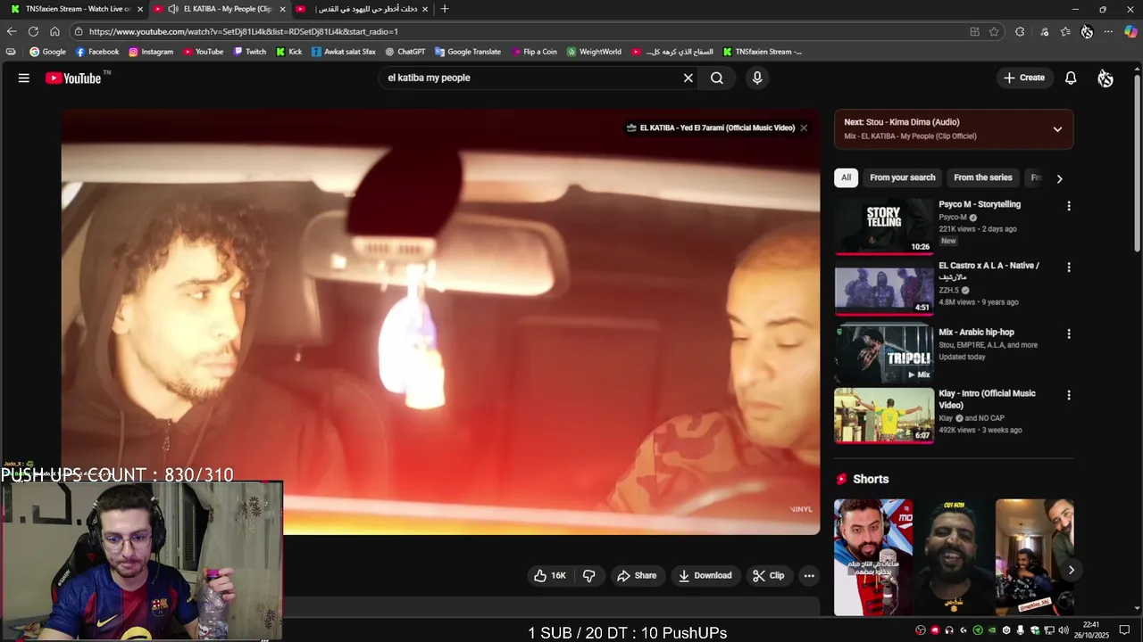Open YouTube notifications bell
The image size is (1143, 642).
(1071, 78)
